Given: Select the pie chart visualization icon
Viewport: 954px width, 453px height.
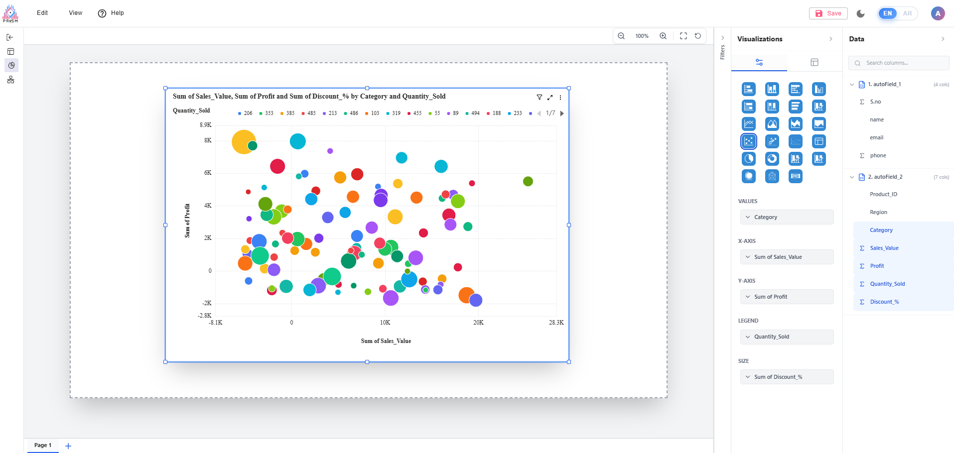Looking at the screenshot, I should (748, 159).
